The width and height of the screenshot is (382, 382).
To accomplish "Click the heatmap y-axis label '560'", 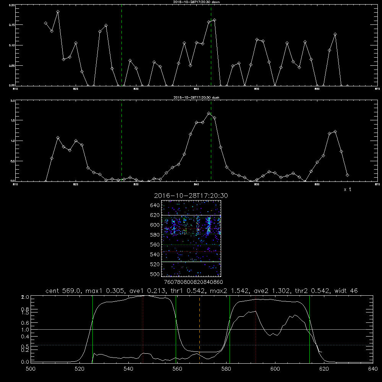I will pos(155,244).
